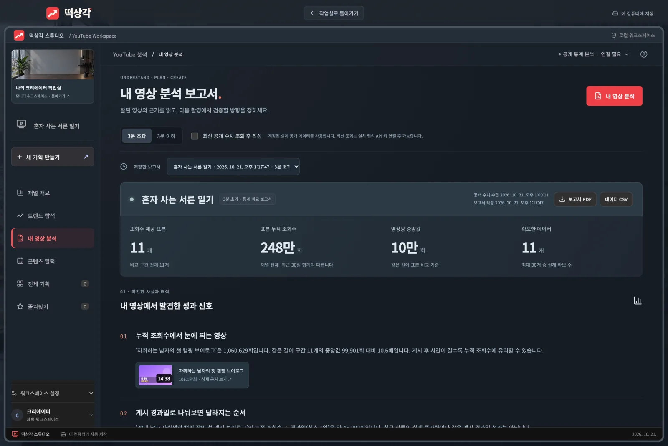Click the 14:38 camping vlog thumbnail
The width and height of the screenshot is (668, 446).
(x=155, y=375)
